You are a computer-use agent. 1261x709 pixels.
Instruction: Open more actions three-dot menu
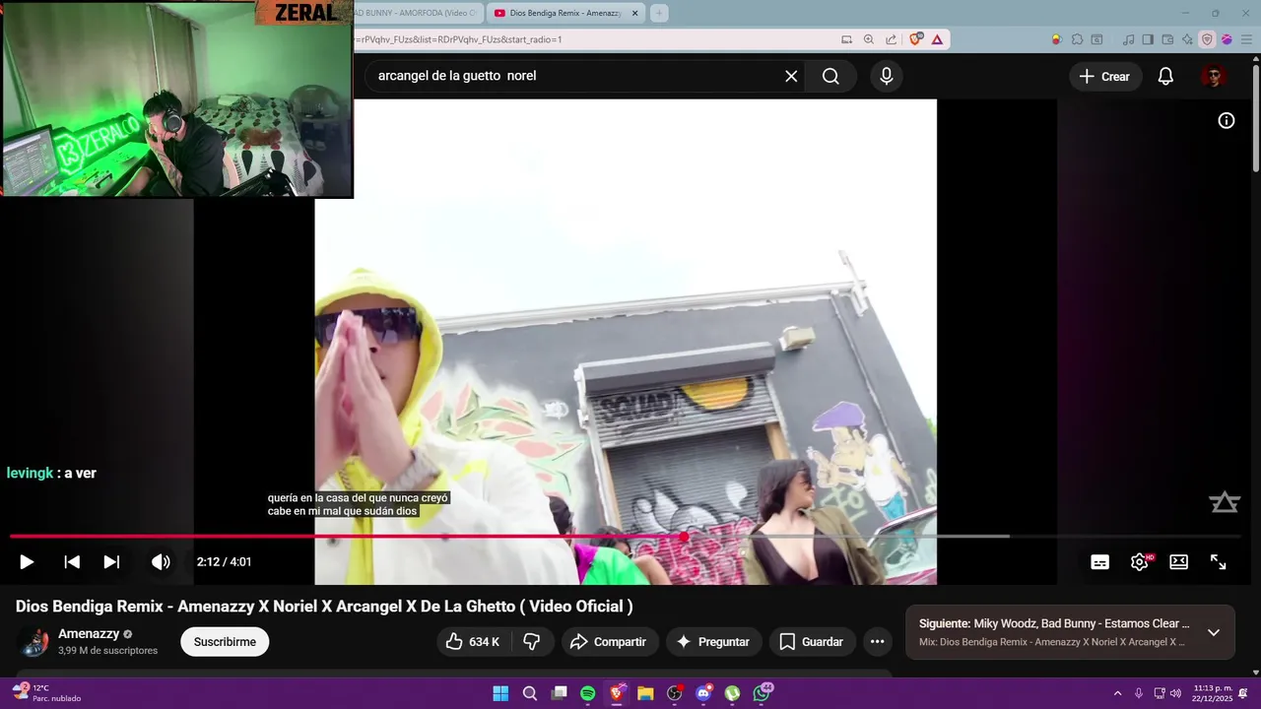coord(877,642)
